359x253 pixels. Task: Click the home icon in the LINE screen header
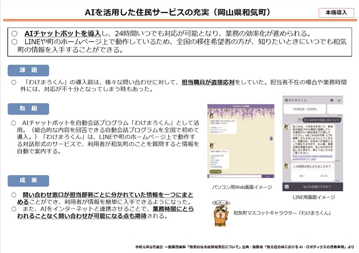(331, 100)
